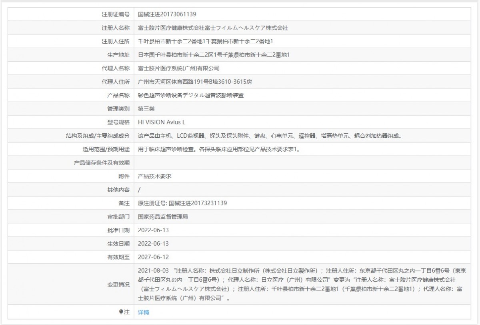Image resolution: width=480 pixels, height=325 pixels.
Task: Click the 代理人名称 label
Action: [x=116, y=68]
